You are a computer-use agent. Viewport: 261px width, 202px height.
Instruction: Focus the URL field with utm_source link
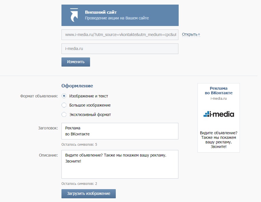(120, 35)
